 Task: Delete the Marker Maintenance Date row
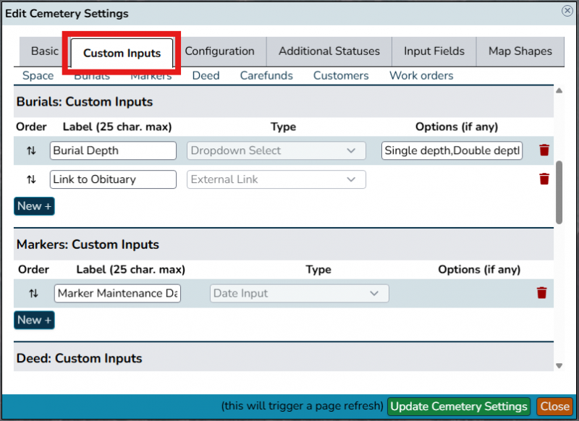[x=541, y=293]
